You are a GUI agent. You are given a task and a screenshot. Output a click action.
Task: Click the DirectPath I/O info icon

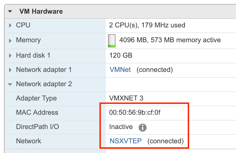pyautogui.click(x=142, y=127)
